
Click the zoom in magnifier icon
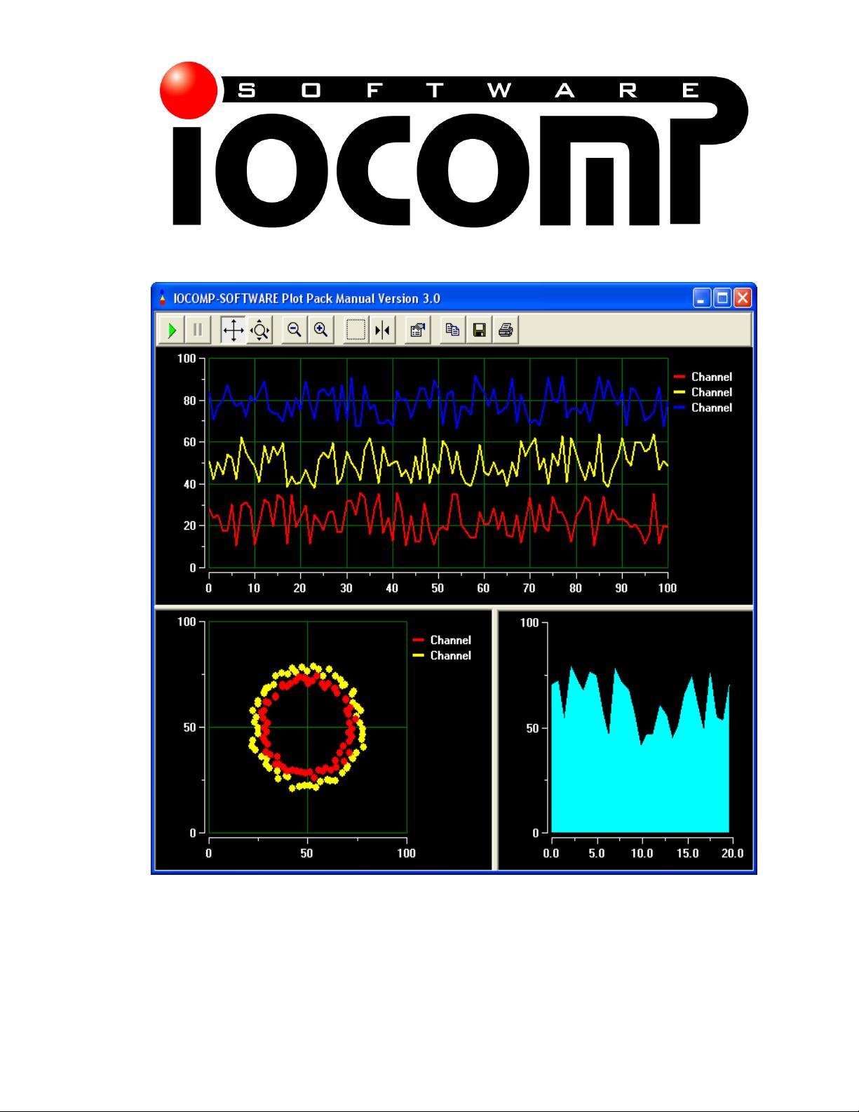point(321,330)
